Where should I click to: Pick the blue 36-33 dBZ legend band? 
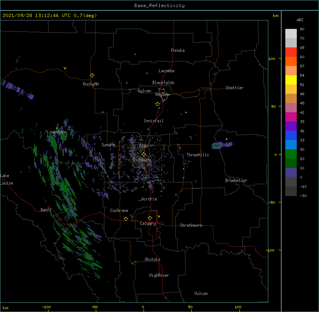coord(291,135)
